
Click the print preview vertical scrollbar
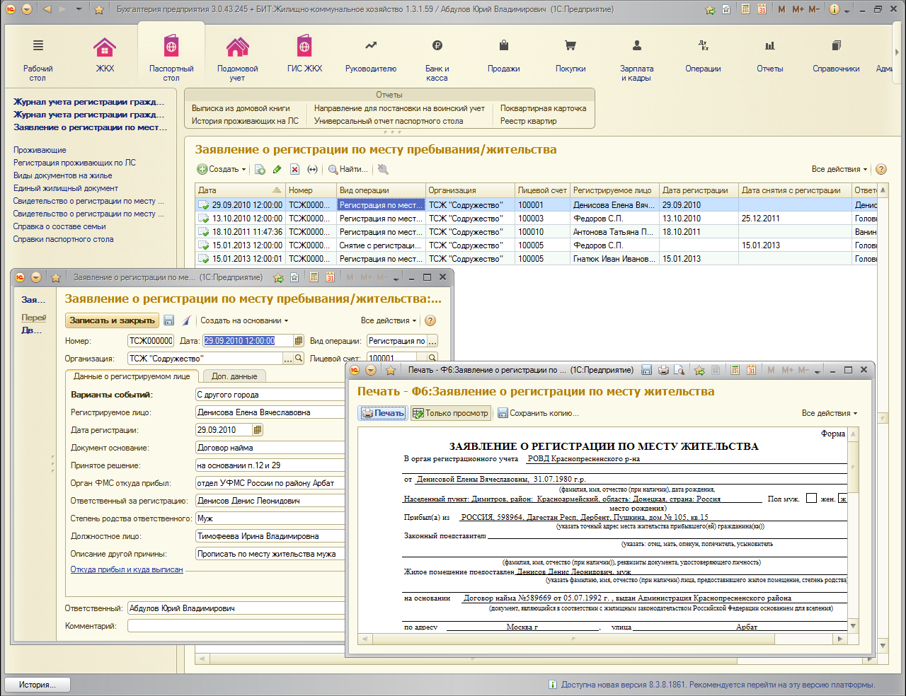853,529
